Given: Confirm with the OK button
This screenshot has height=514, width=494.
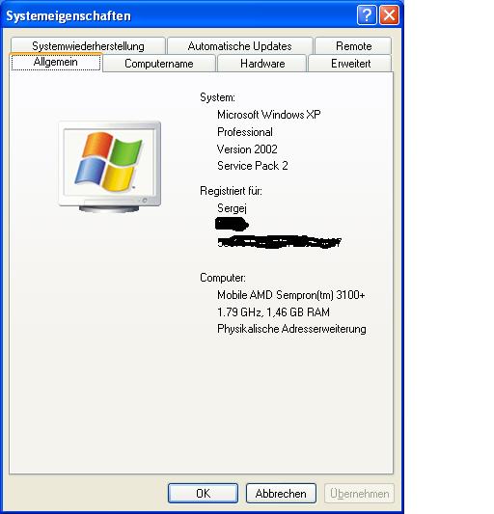Looking at the screenshot, I should point(203,493).
